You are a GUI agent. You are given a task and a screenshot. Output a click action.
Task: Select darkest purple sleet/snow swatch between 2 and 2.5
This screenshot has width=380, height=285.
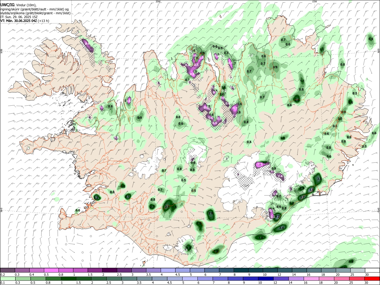click(x=109, y=270)
